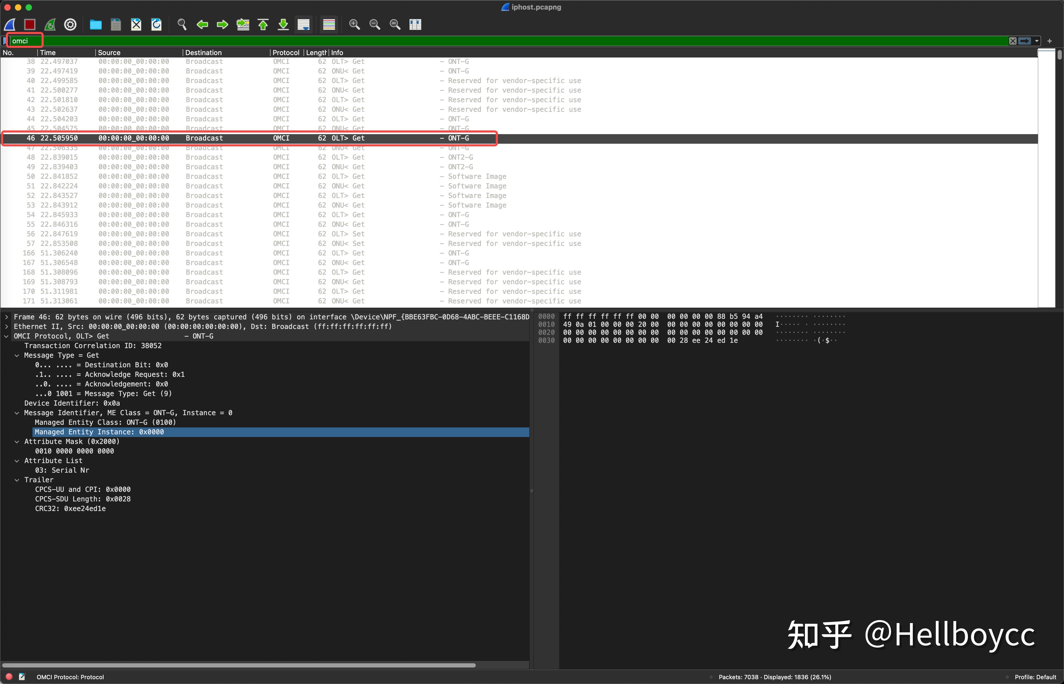This screenshot has width=1064, height=684.
Task: Expand the Ethernet II frame details
Action: 6,327
